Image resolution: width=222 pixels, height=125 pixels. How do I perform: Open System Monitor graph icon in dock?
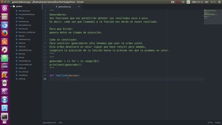5,108
